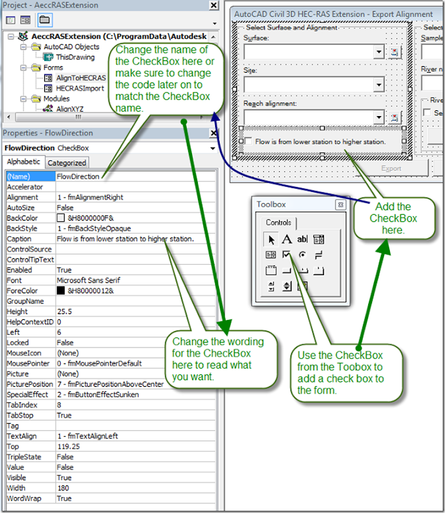Image resolution: width=445 pixels, height=513 pixels.
Task: Check the 'Flow is from lower station' checkbox
Action: coord(248,141)
